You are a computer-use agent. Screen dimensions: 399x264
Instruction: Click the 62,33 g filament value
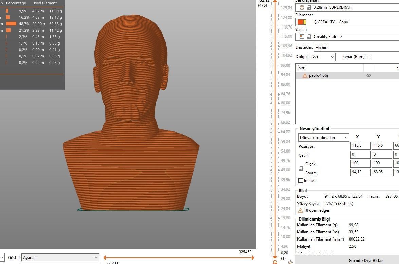[x=55, y=24]
